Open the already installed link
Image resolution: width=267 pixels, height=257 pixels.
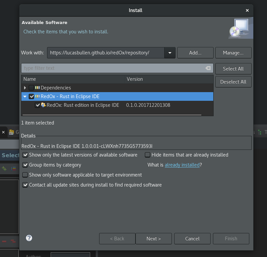click(182, 165)
